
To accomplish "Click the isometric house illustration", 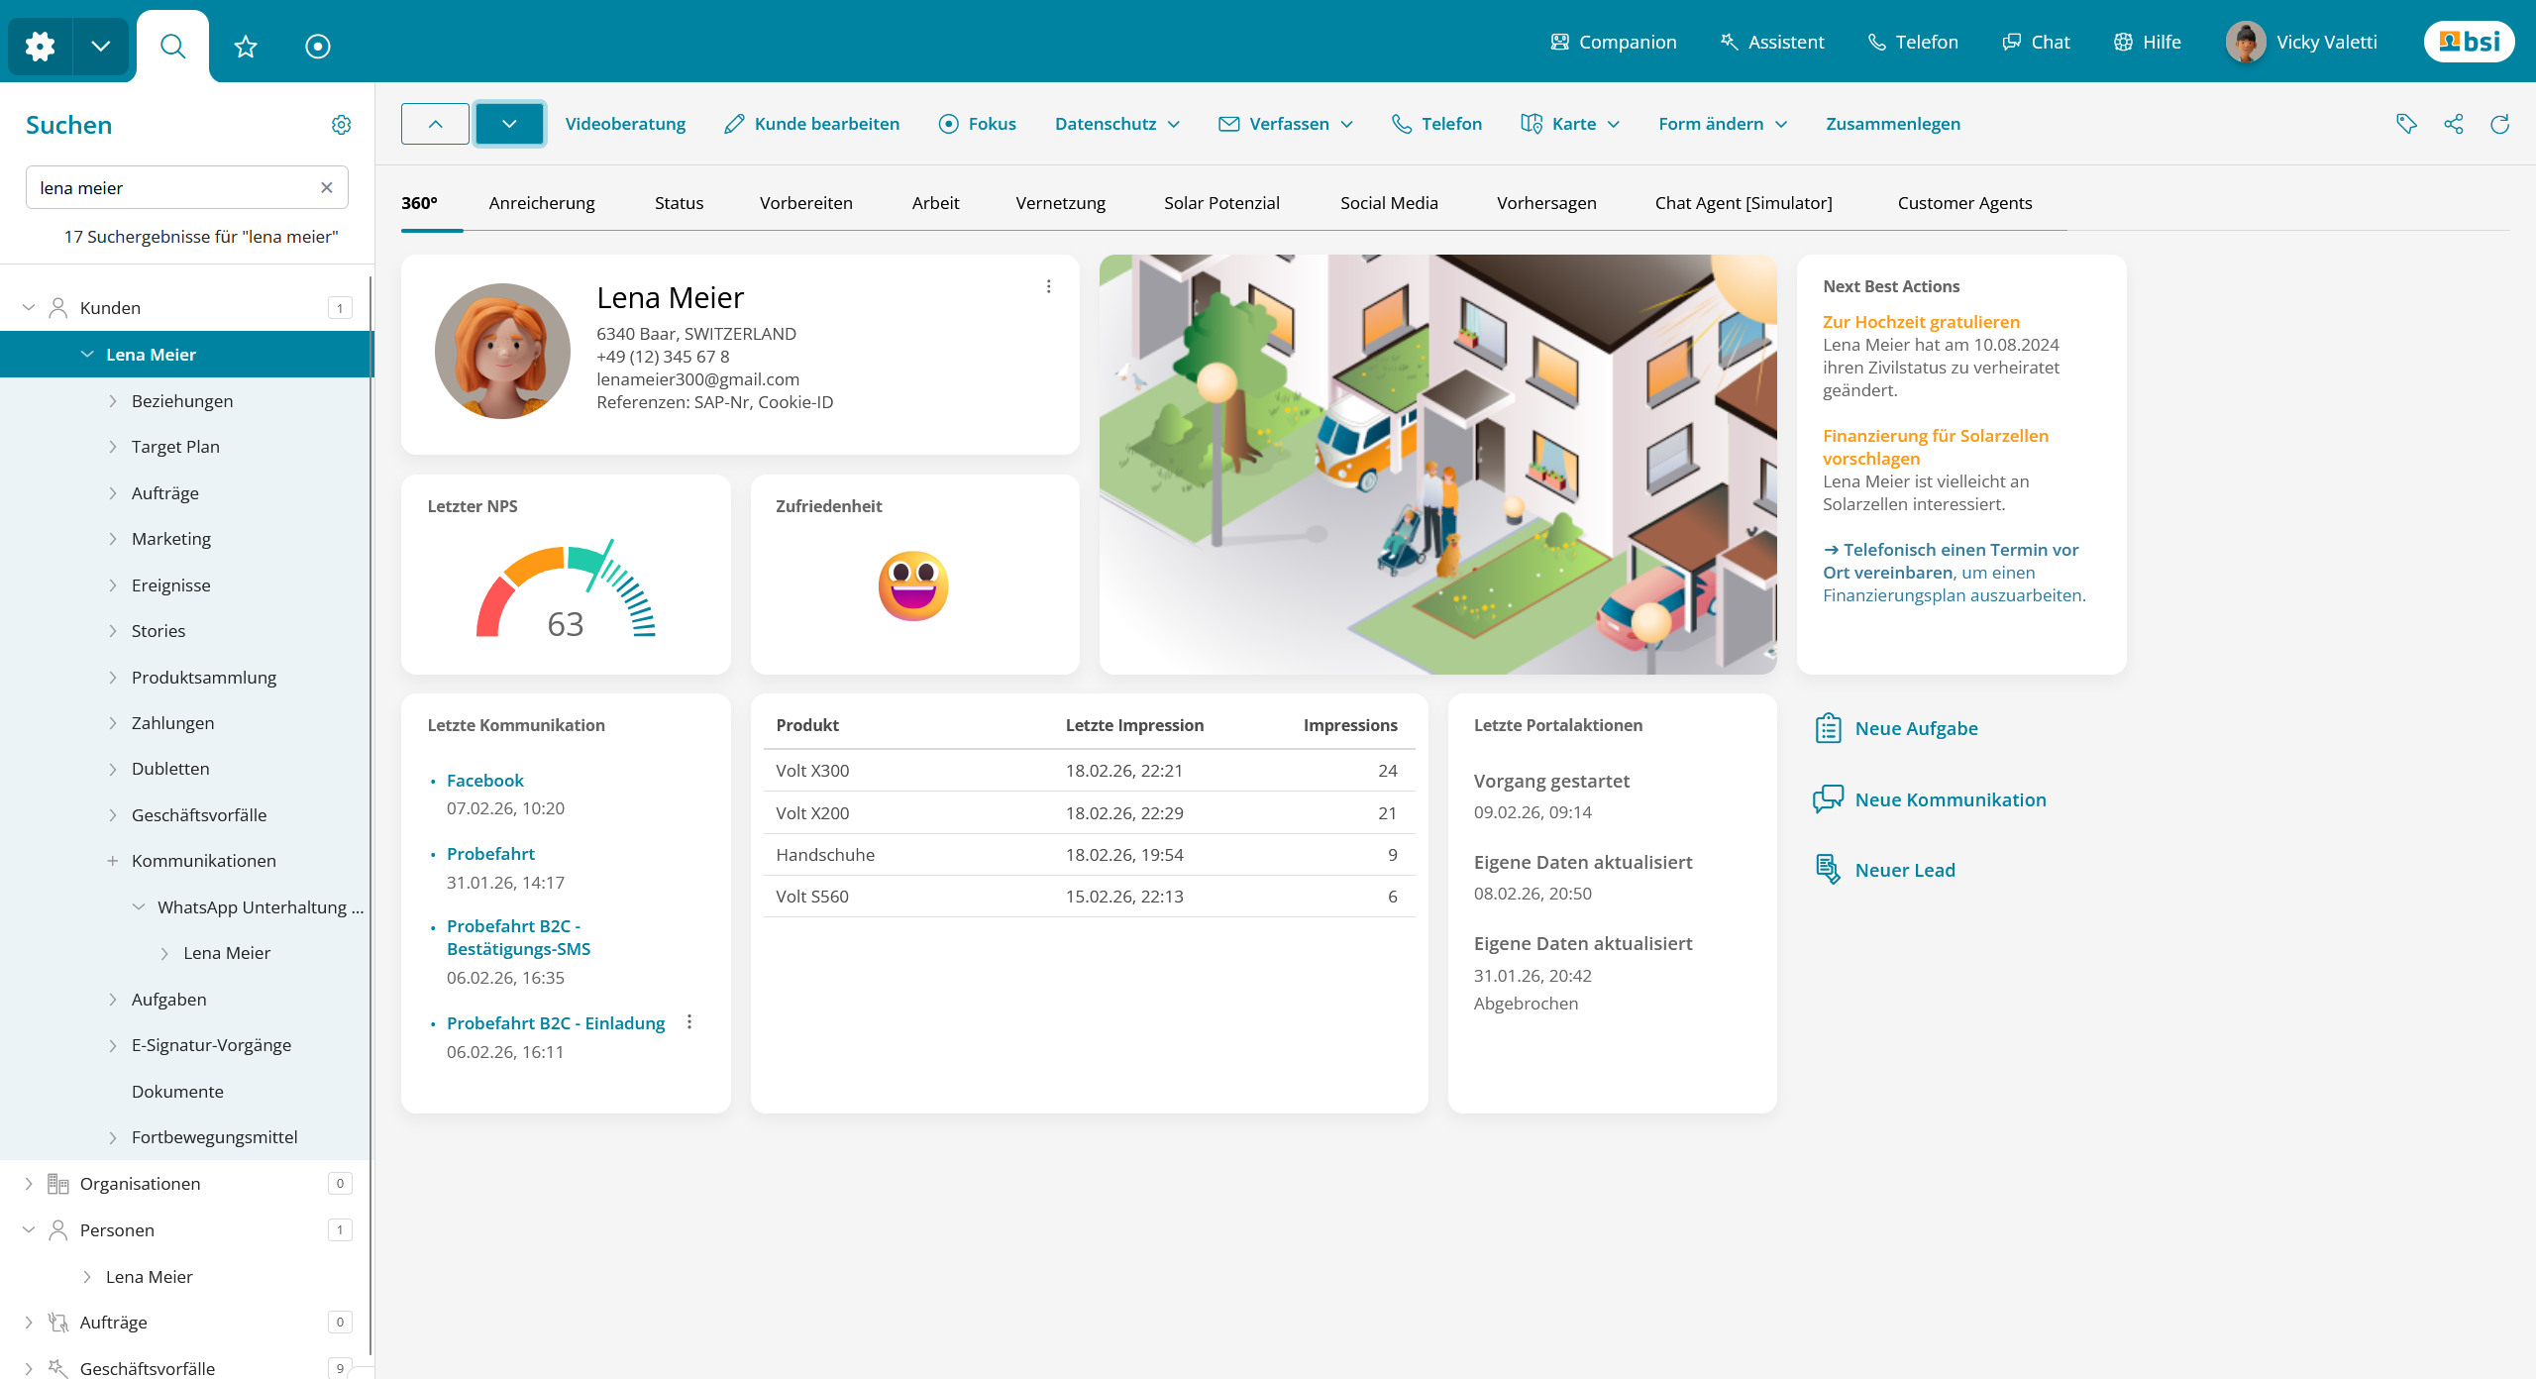I will pyautogui.click(x=1437, y=465).
